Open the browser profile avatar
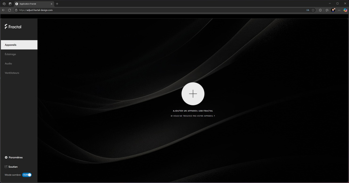Image resolution: width=349 pixels, height=183 pixels. coord(333,10)
